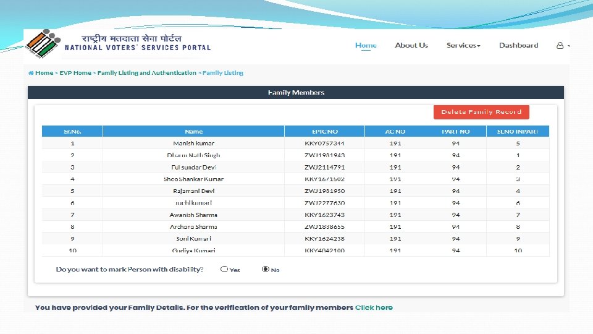The image size is (593, 334).
Task: Click EPIC number KKY4042100
Action: 324,250
